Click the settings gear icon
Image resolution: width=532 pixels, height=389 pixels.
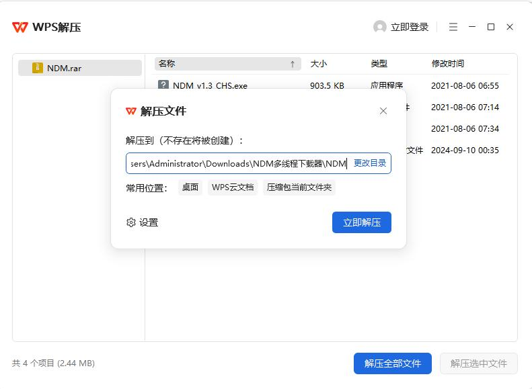click(131, 222)
